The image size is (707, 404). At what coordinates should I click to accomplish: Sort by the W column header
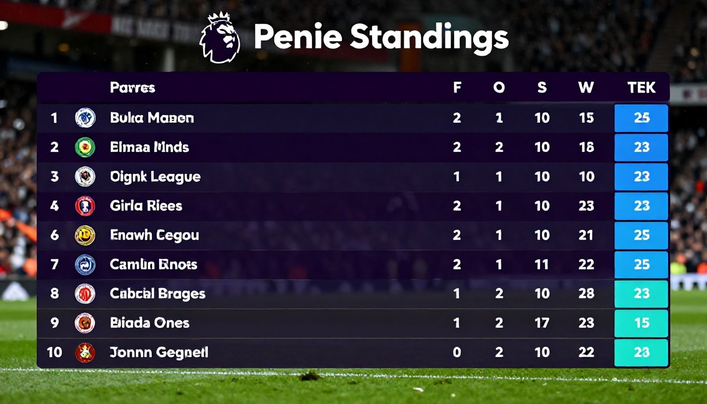point(586,87)
